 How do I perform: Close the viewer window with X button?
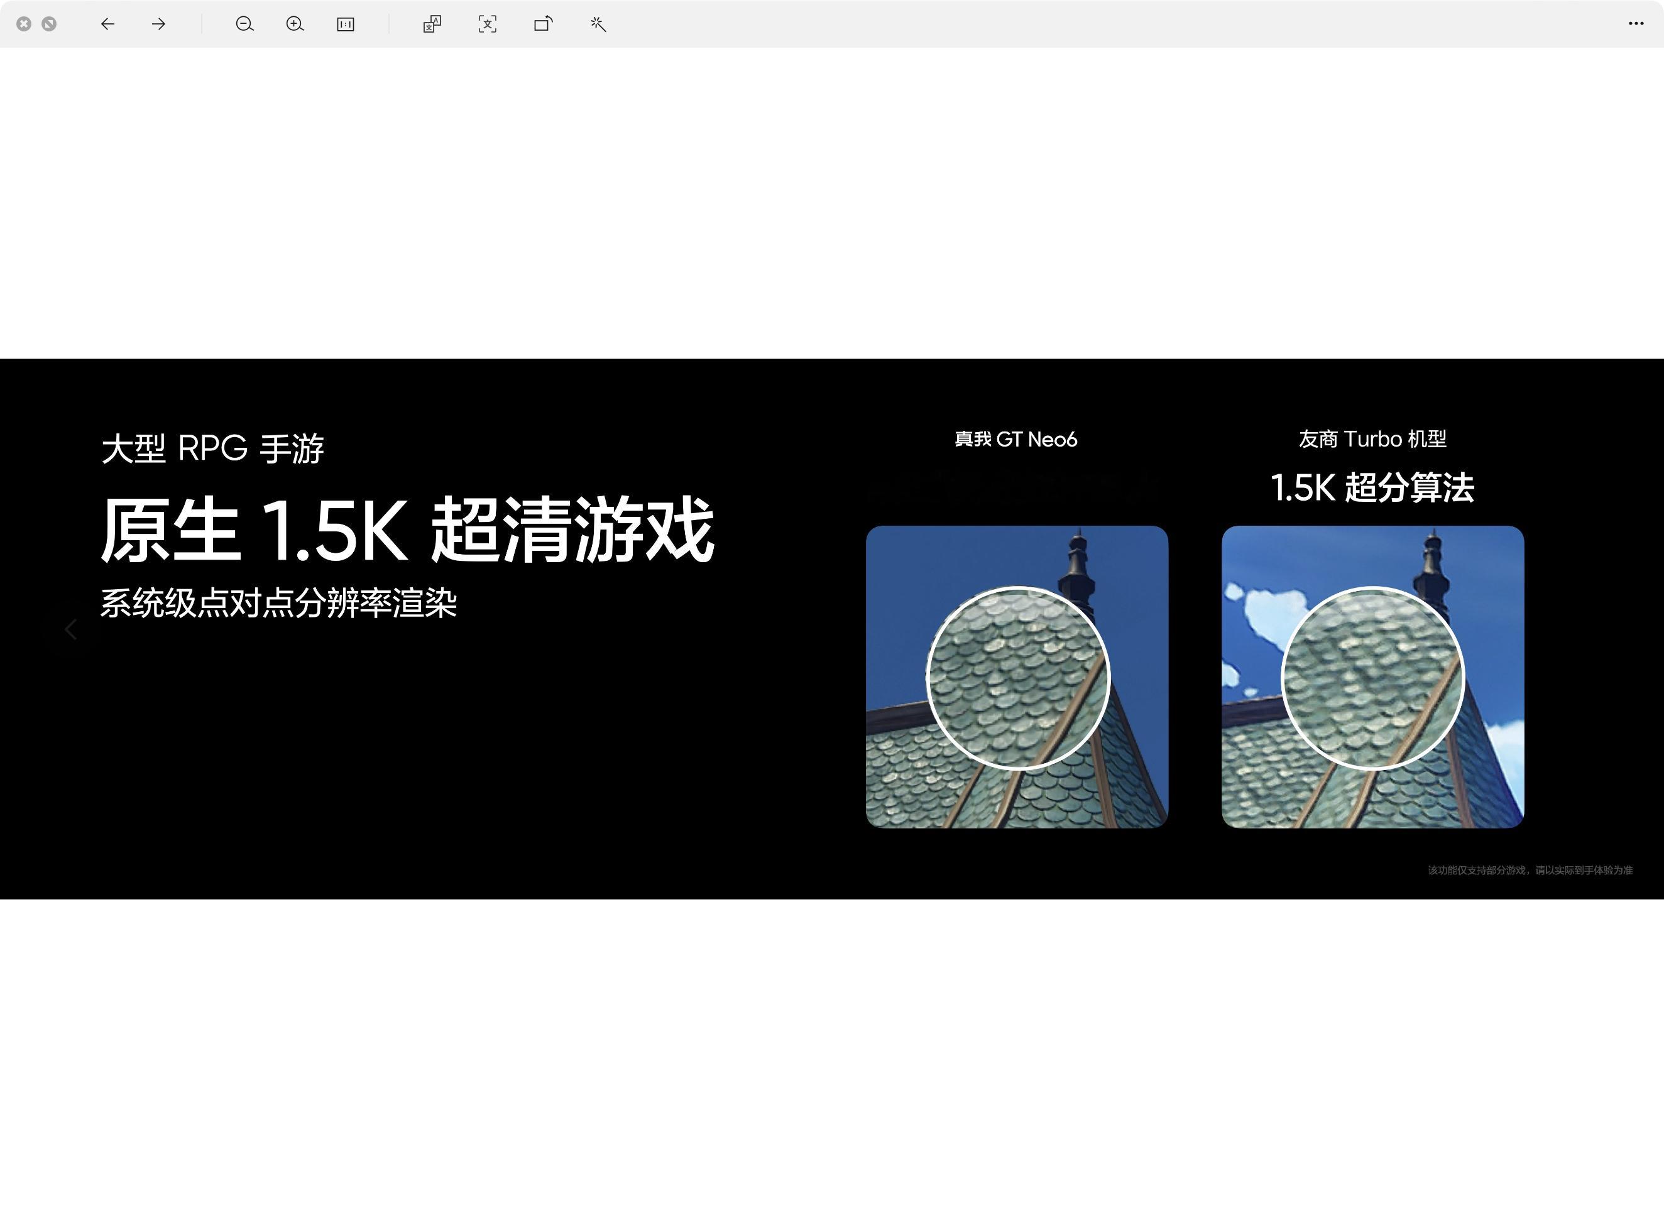(x=25, y=24)
